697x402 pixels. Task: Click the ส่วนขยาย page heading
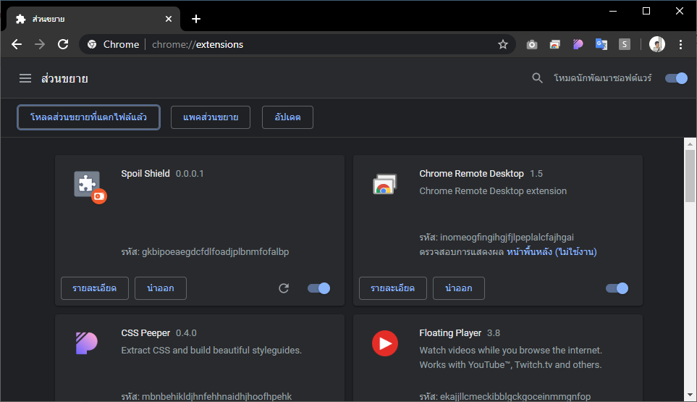[x=64, y=79]
